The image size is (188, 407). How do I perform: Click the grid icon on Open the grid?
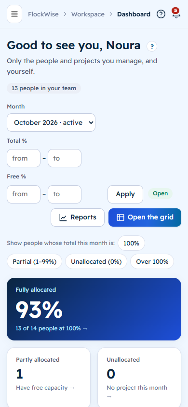[x=121, y=217]
